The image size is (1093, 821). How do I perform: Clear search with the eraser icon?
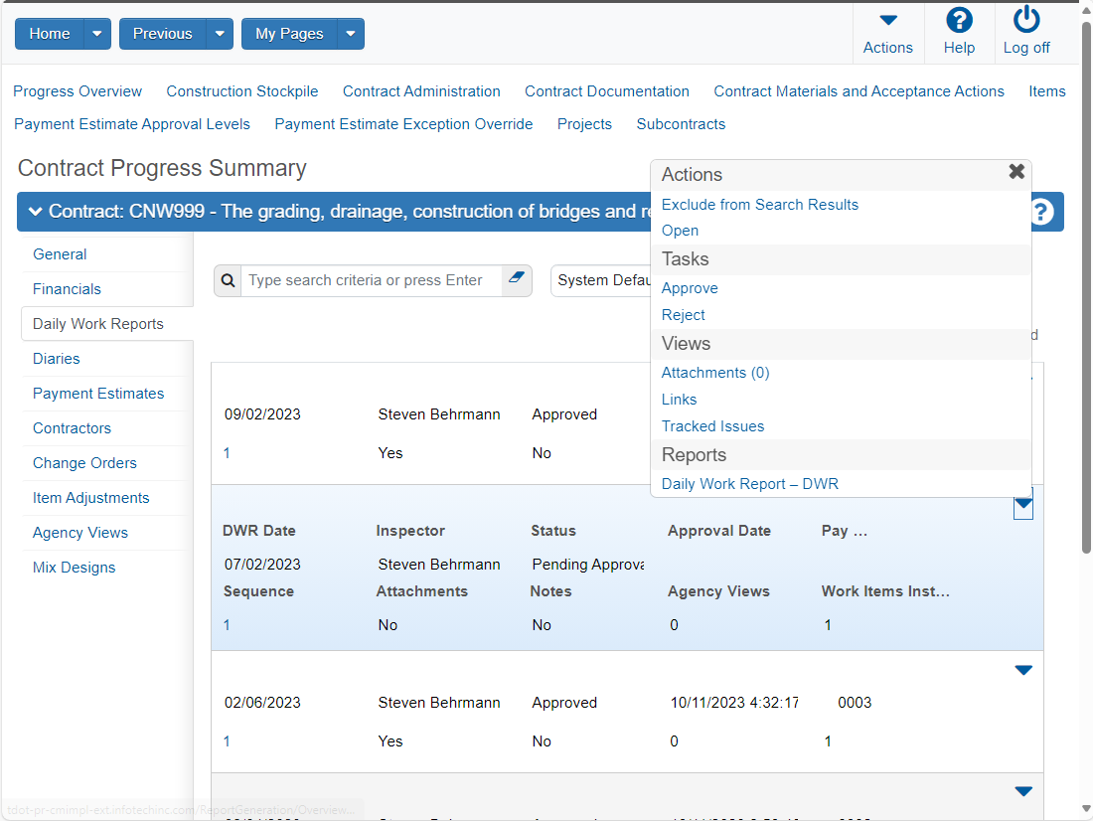517,278
